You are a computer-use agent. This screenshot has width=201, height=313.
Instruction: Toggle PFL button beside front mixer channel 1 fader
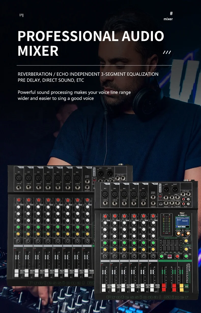(109, 286)
